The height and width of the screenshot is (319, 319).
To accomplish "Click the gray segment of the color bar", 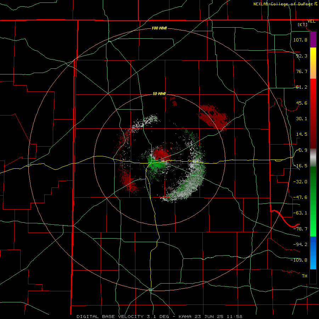I will tap(313, 158).
